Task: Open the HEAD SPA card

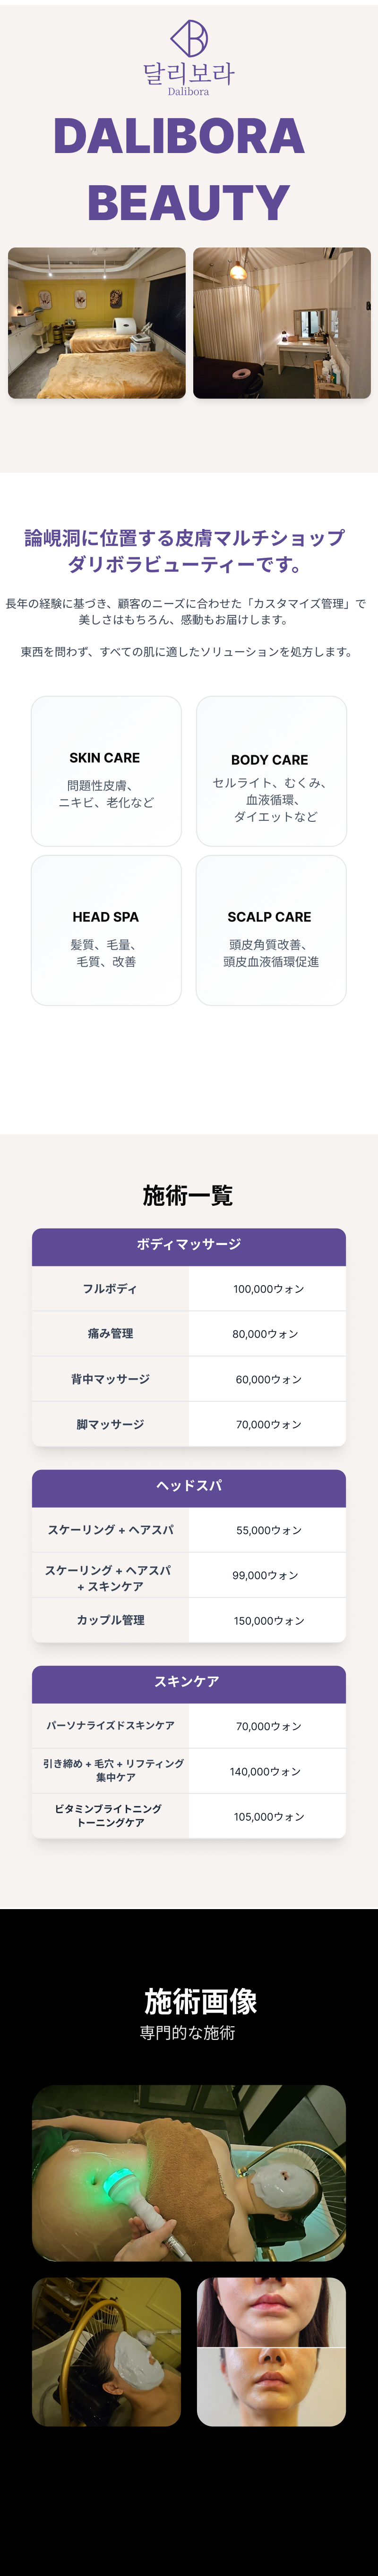Action: pos(106,930)
